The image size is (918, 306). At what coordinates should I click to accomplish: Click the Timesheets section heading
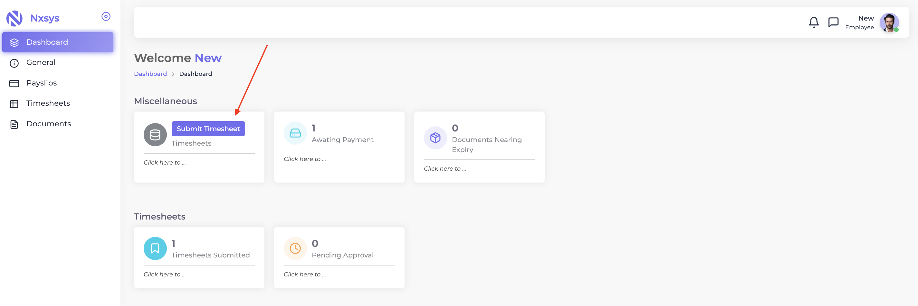(160, 216)
